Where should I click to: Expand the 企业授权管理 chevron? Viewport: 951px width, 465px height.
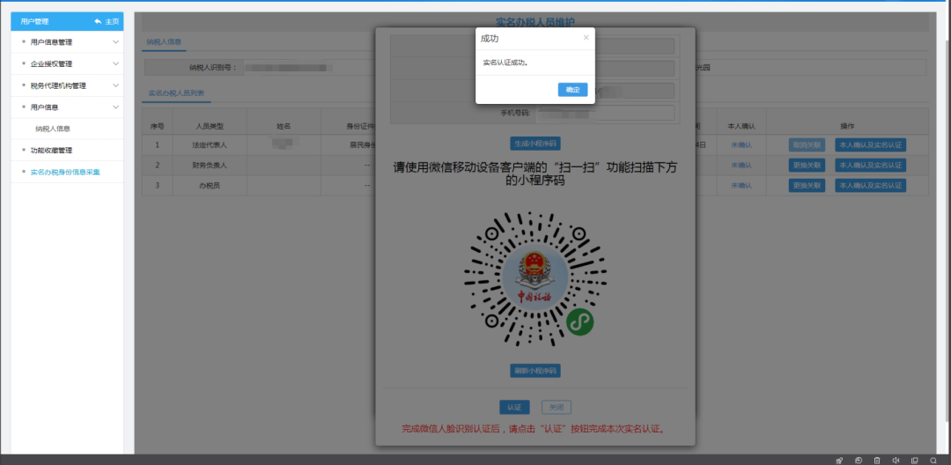(116, 63)
